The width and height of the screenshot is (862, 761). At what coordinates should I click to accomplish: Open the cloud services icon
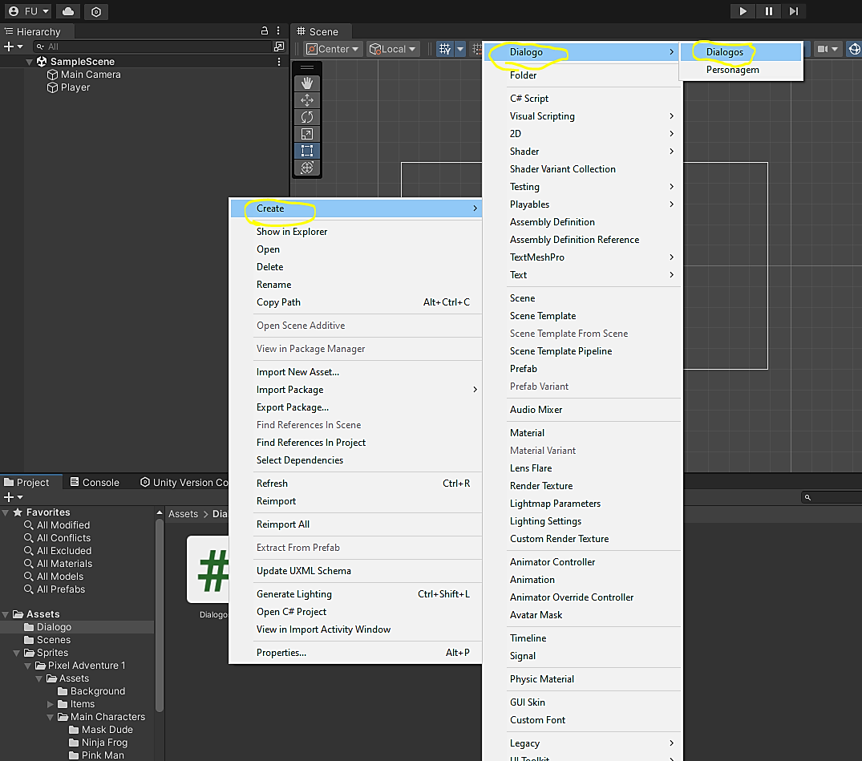click(68, 11)
